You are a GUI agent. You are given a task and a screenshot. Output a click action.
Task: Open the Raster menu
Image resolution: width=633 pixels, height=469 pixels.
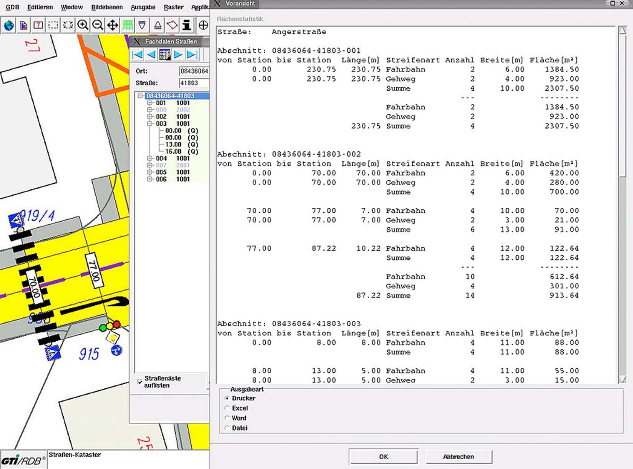pyautogui.click(x=173, y=7)
